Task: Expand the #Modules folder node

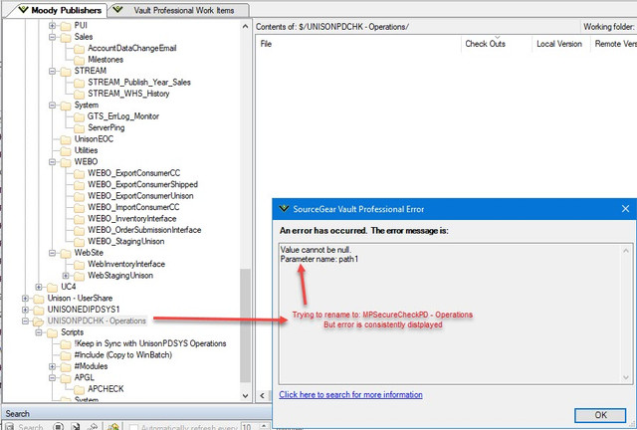Action: [52, 366]
